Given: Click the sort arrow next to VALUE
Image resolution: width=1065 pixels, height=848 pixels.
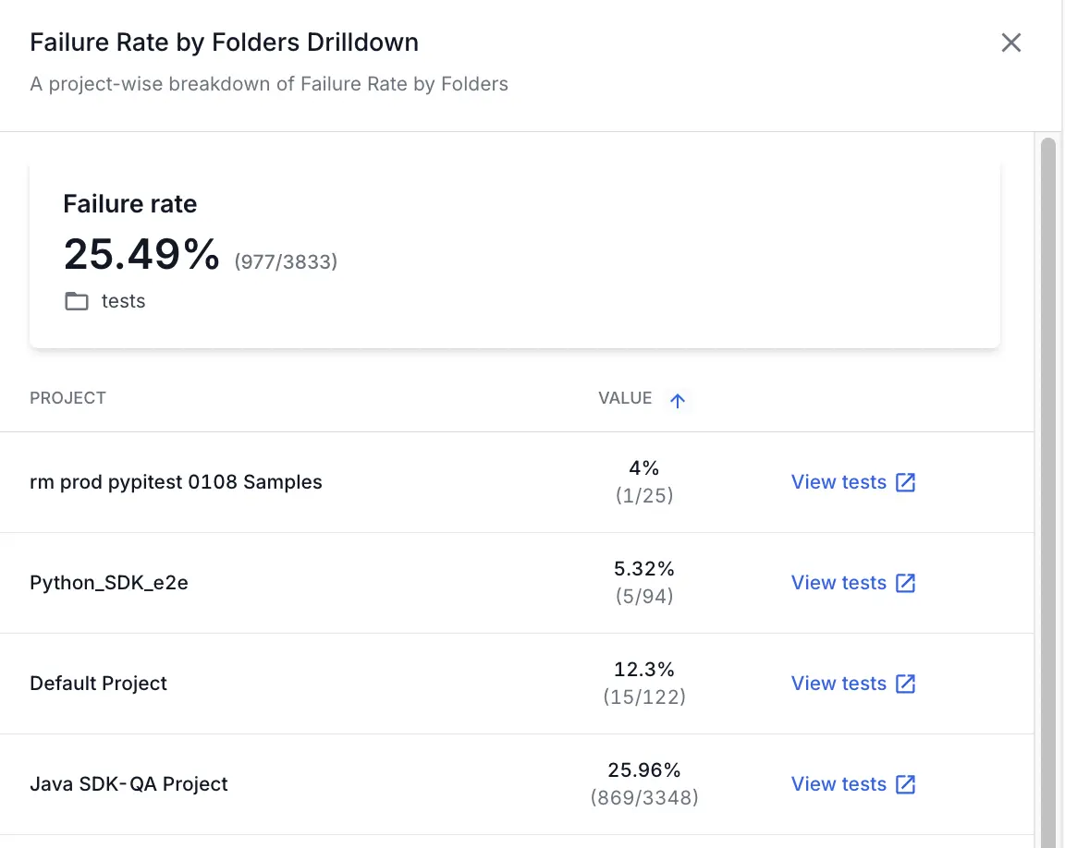Looking at the screenshot, I should 678,400.
